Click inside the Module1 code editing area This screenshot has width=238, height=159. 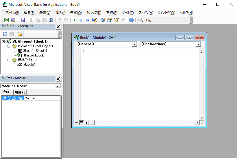(x=140, y=84)
